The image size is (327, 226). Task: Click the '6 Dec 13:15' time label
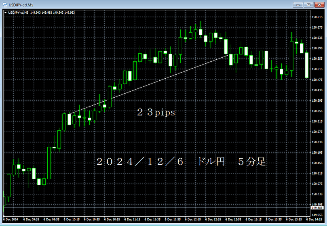click(x=253, y=219)
